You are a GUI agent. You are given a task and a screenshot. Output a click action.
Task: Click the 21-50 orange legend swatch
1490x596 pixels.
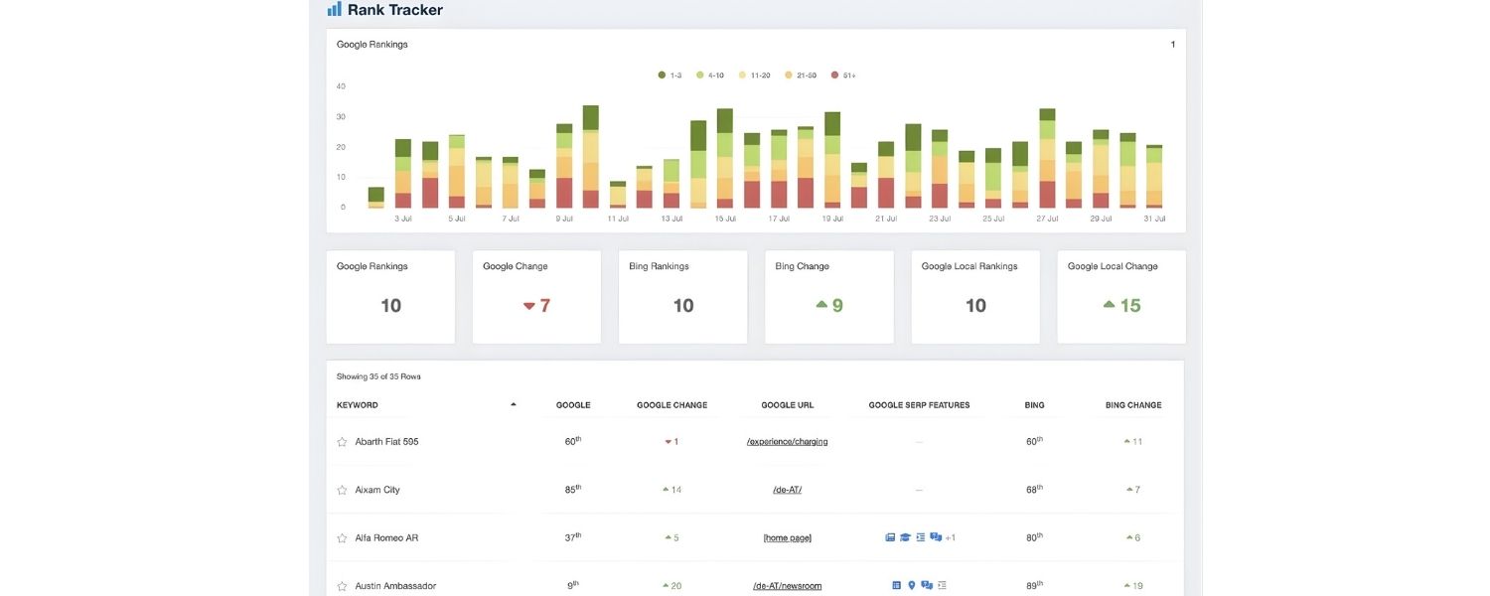(790, 75)
